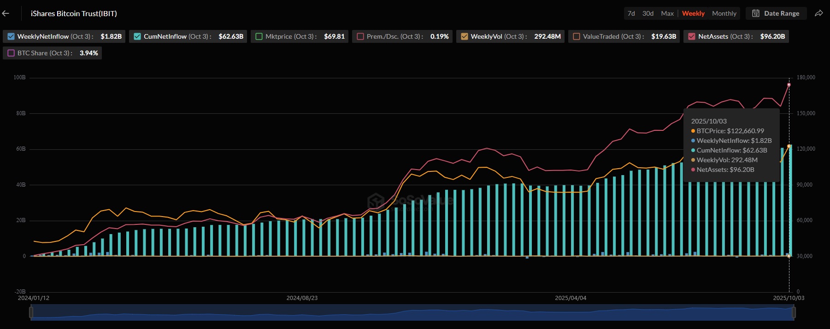Toggle off the WeeklyVol checkbox
The width and height of the screenshot is (830, 329).
click(464, 36)
